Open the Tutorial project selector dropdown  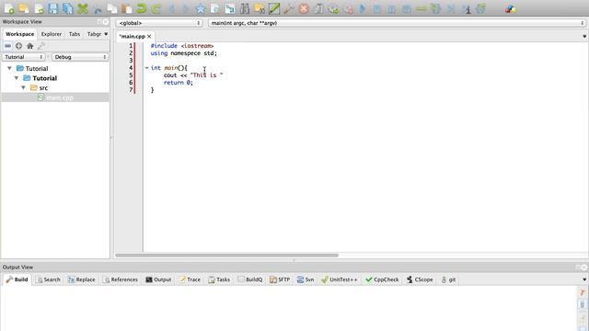24,57
